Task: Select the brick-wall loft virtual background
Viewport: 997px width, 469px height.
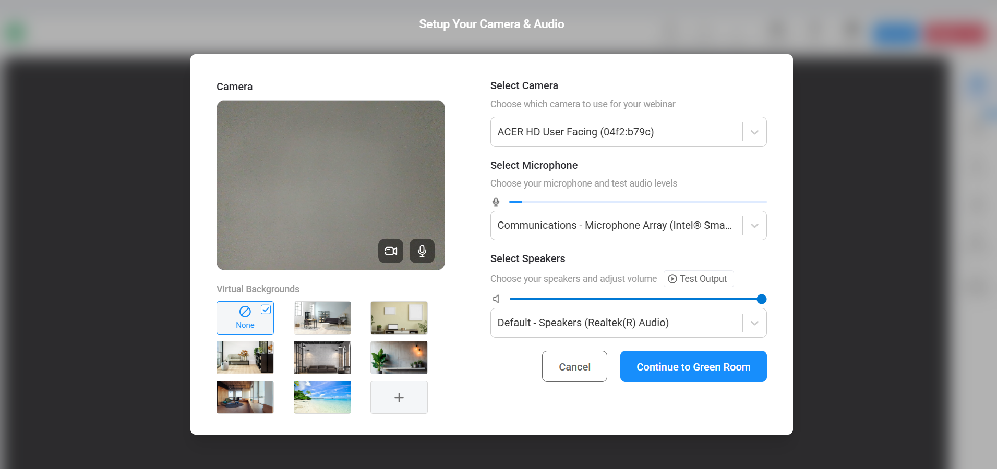Action: [322, 357]
